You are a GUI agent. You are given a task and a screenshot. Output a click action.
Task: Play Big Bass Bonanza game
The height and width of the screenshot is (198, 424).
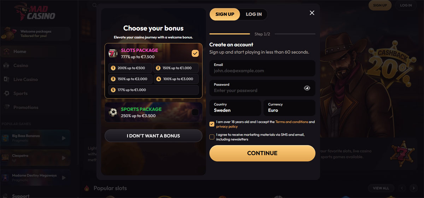click(64, 138)
